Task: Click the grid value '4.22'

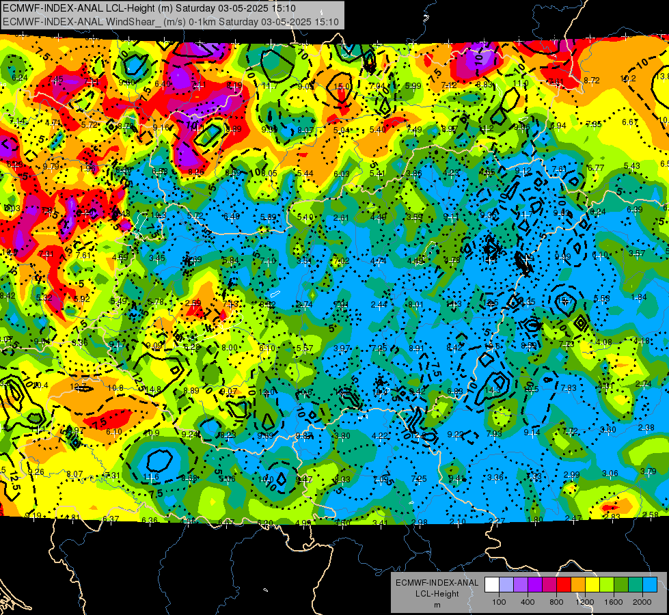Action: pyautogui.click(x=380, y=436)
